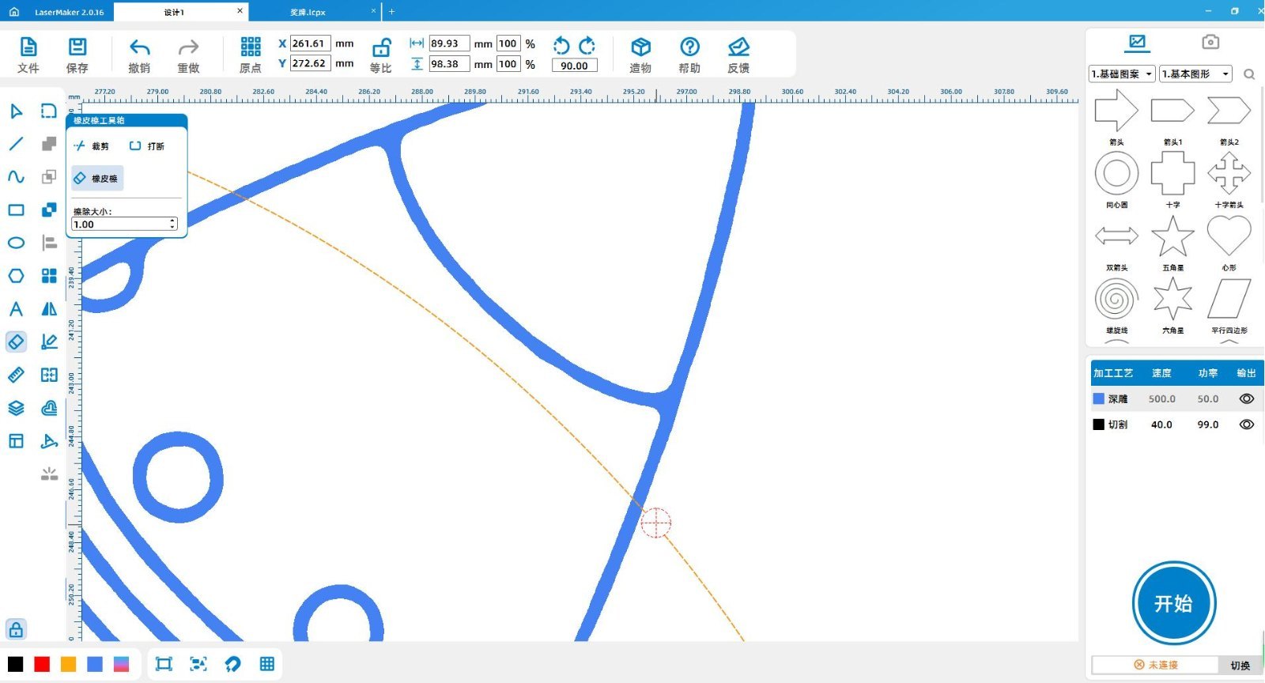Click the rotate clockwise icon
The height and width of the screenshot is (683, 1265).
[587, 45]
